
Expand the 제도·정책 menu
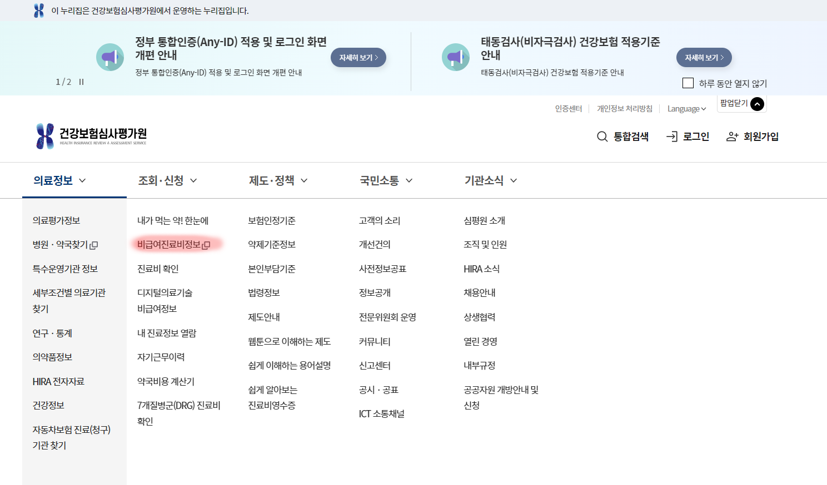(278, 180)
